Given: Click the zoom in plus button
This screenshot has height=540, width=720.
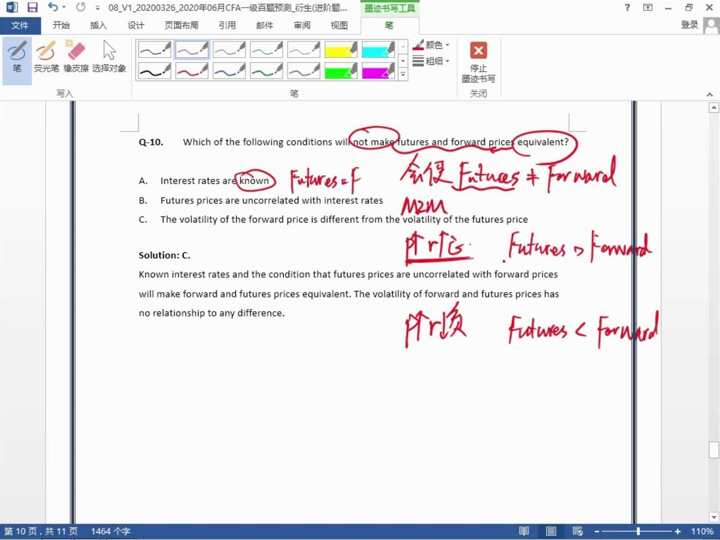Looking at the screenshot, I should point(678,531).
